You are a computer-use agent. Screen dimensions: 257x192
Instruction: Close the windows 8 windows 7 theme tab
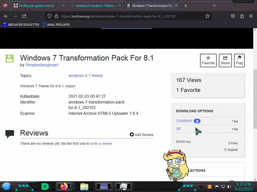[120, 5]
